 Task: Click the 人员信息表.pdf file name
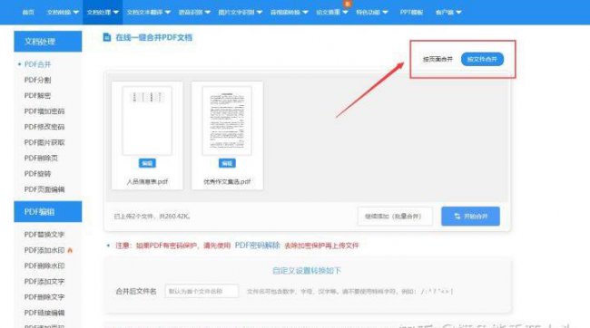147,181
